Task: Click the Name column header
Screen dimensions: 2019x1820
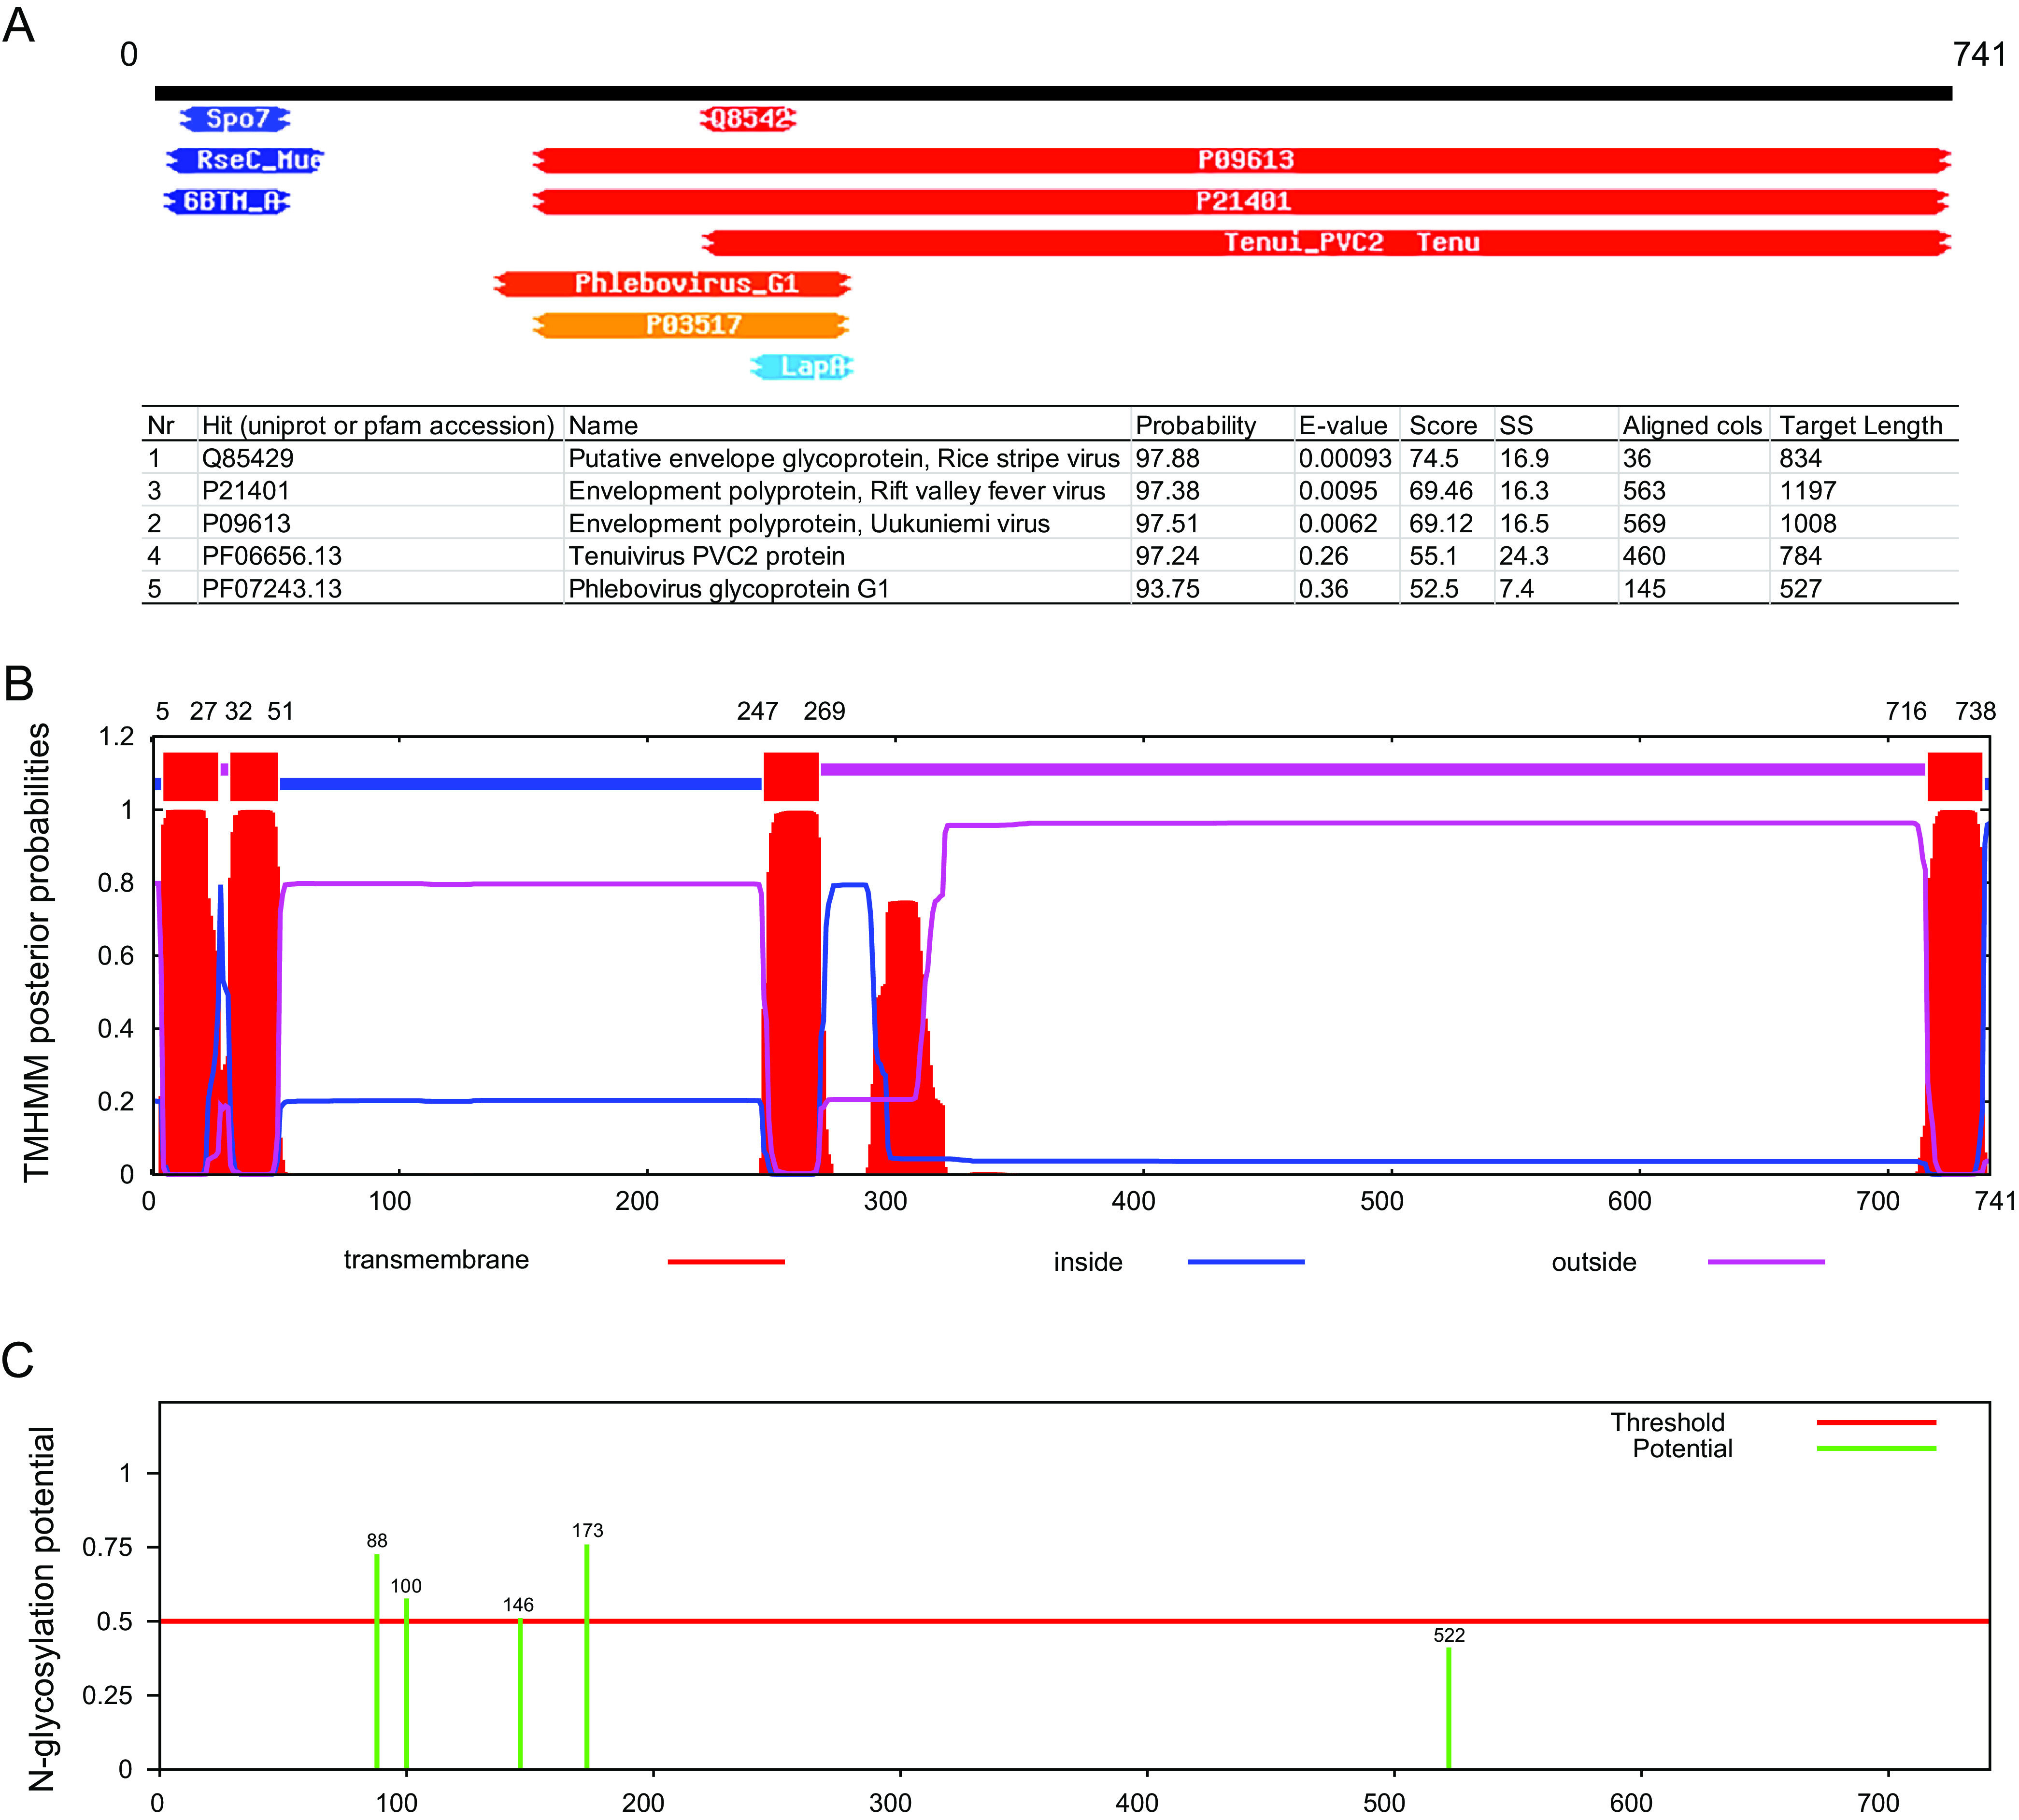Action: tap(603, 426)
